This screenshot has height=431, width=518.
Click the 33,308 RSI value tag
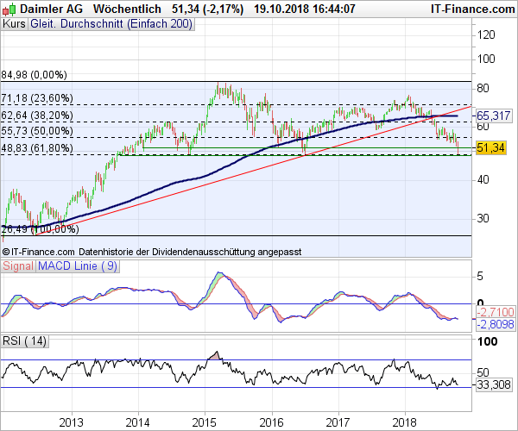[494, 384]
